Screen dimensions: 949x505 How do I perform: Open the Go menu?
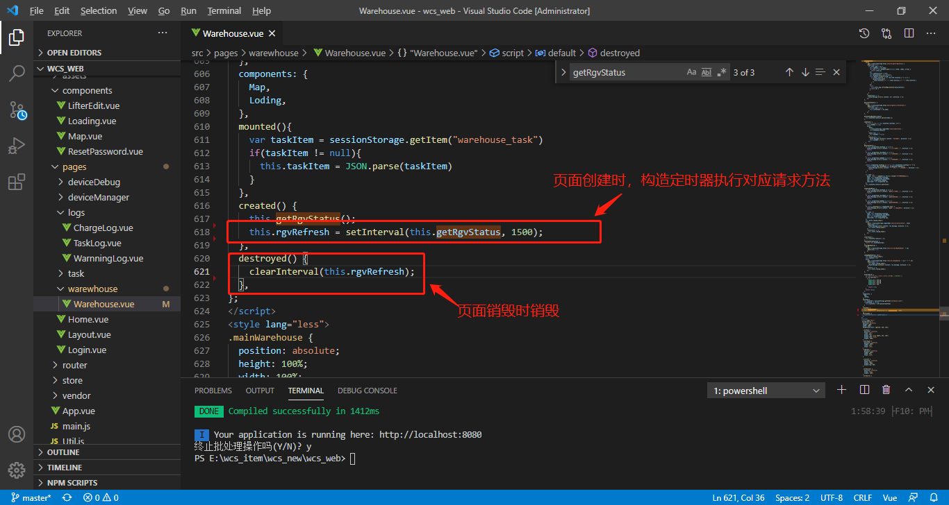pyautogui.click(x=164, y=11)
